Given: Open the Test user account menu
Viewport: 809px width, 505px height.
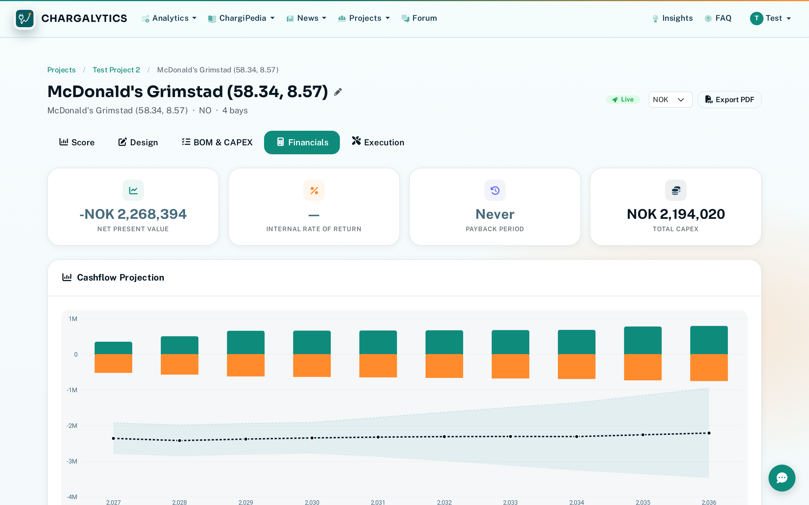Looking at the screenshot, I should coord(770,18).
